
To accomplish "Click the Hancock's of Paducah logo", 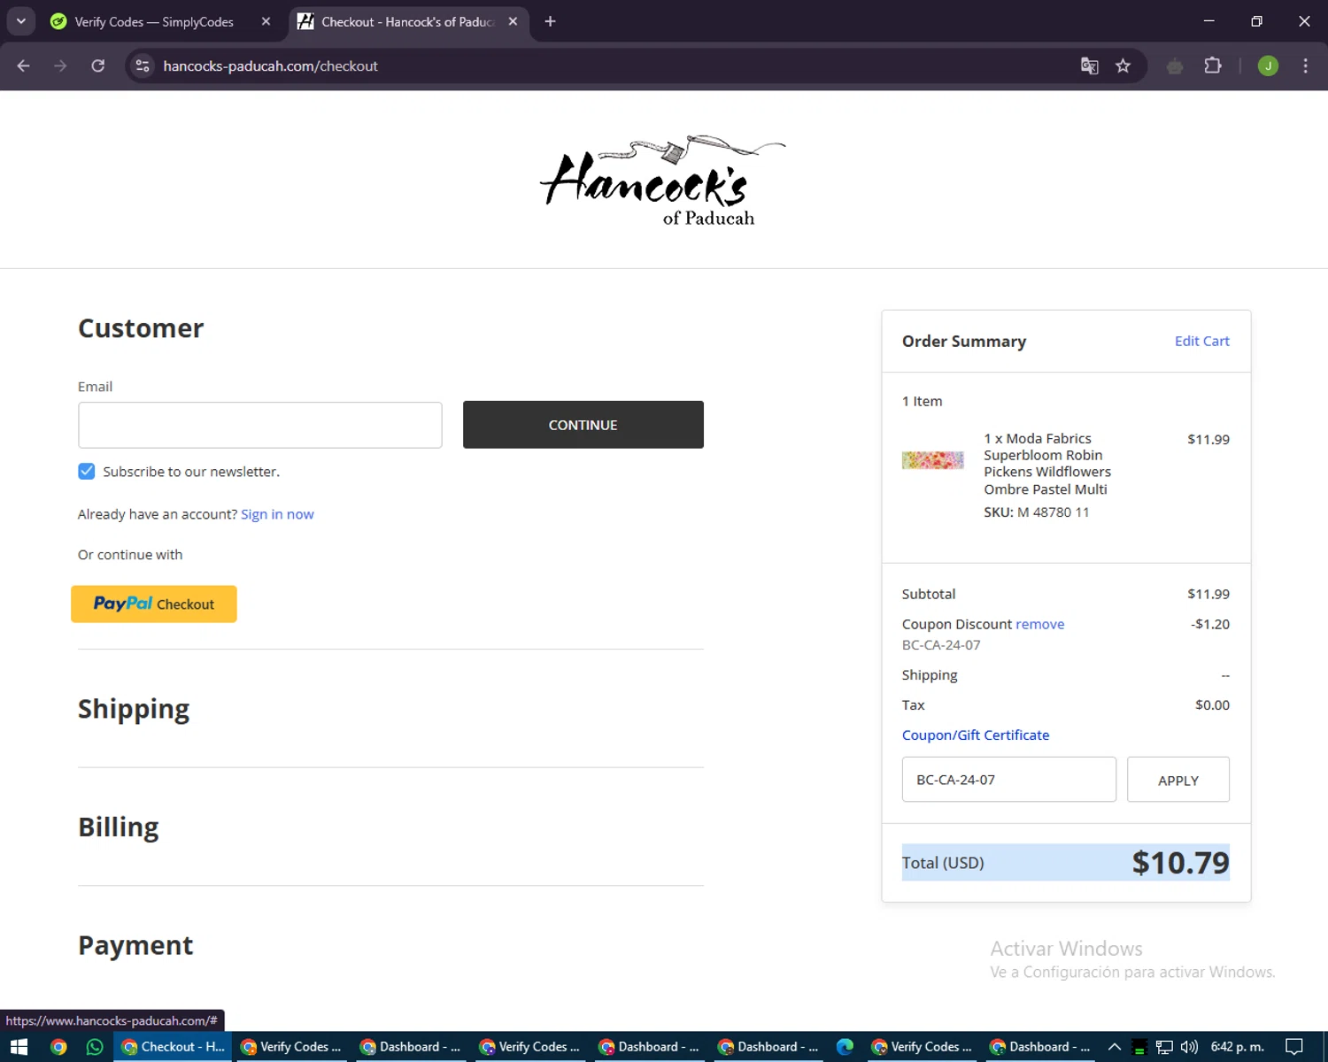I will point(662,181).
